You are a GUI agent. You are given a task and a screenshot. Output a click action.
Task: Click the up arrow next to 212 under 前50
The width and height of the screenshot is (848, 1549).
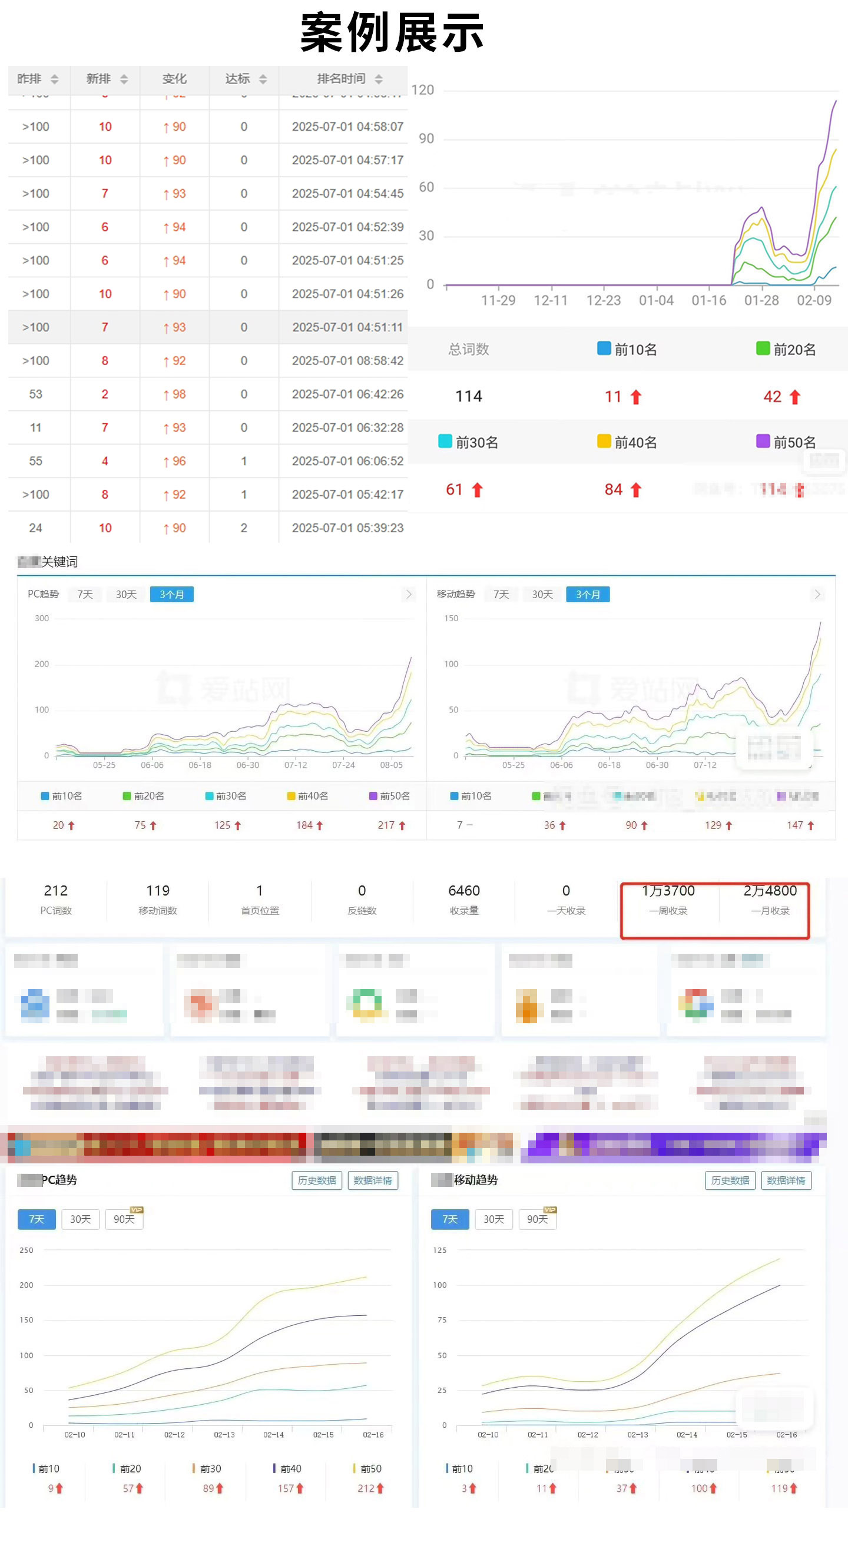pos(379,1488)
